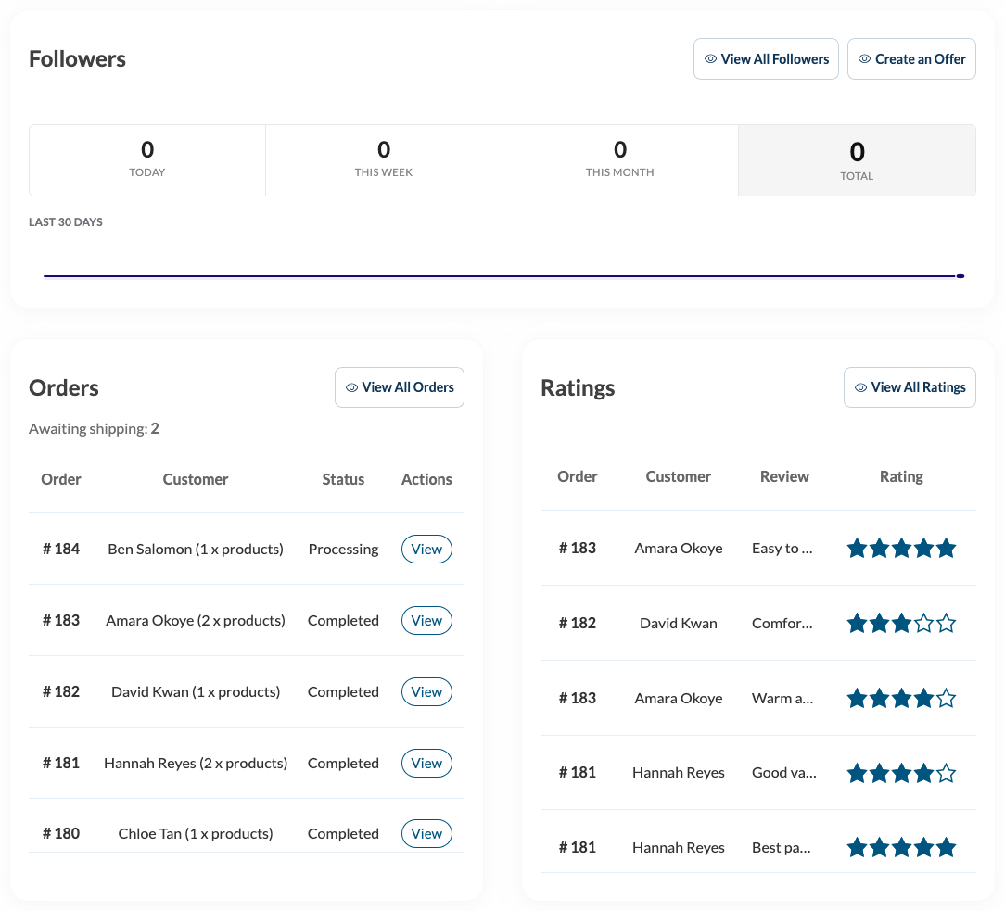View order #184 from Ben Salomon

426,549
